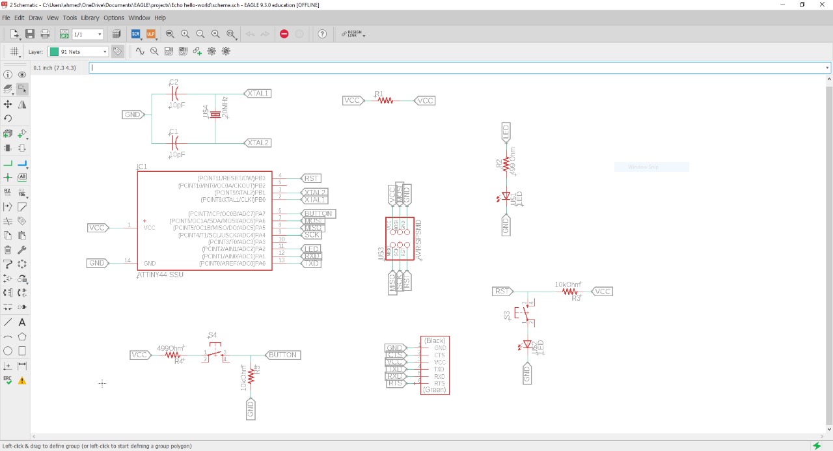
Task: Click the BUTTON net label near S4
Action: [282, 355]
